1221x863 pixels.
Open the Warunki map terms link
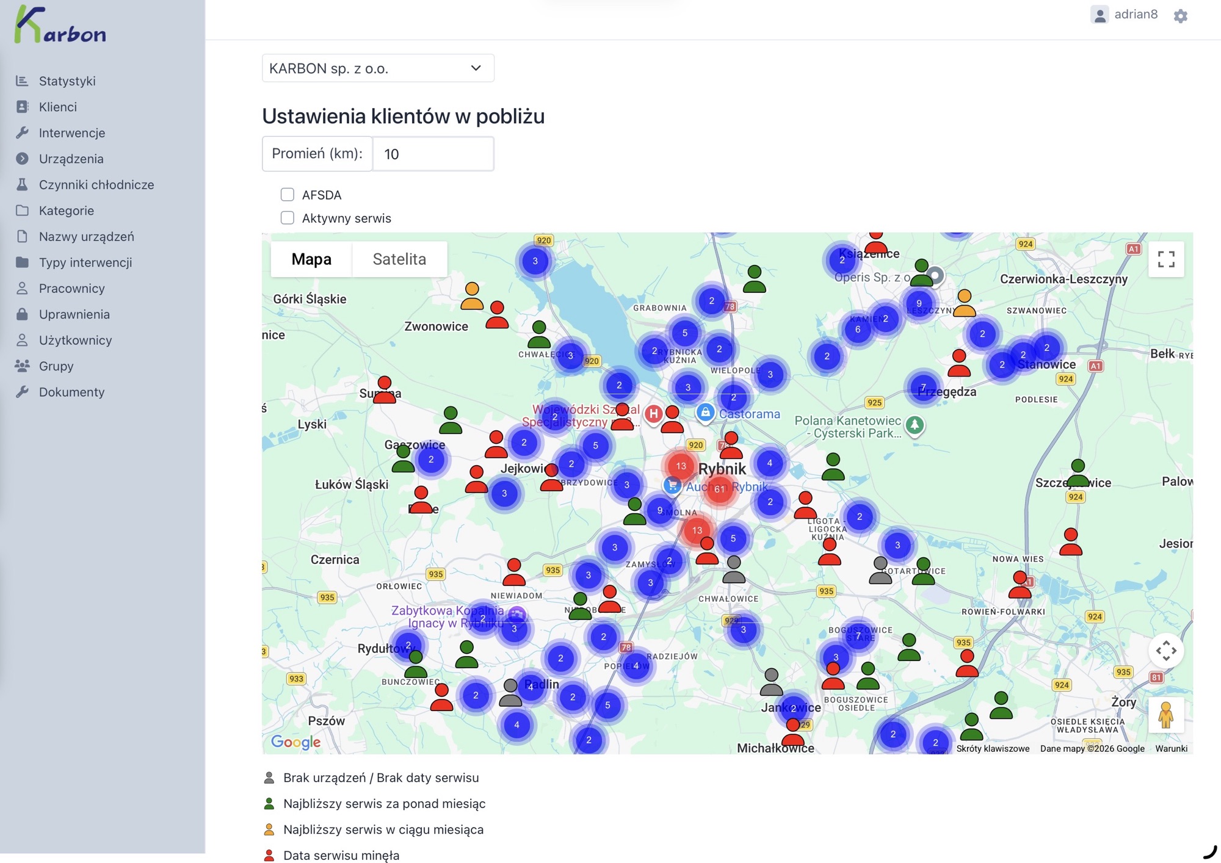tap(1171, 748)
